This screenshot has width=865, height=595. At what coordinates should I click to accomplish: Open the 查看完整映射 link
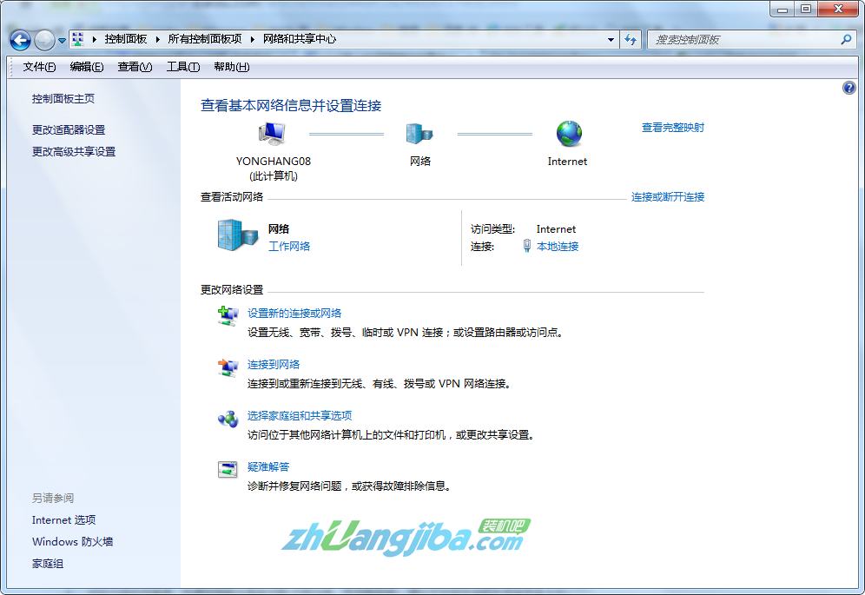[x=672, y=128]
